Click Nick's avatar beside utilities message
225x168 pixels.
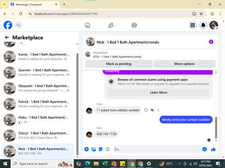[x=89, y=111]
